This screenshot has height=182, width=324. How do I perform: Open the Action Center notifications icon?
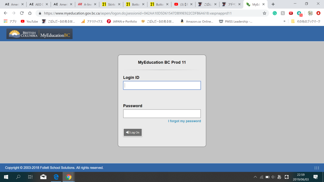tap(316, 177)
